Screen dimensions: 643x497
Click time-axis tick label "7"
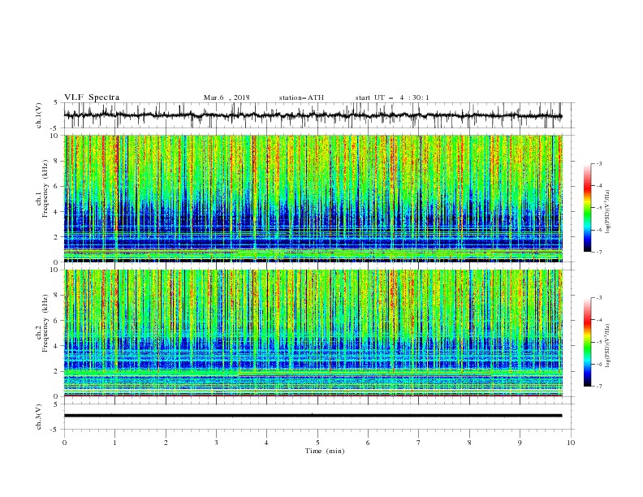[x=419, y=443]
